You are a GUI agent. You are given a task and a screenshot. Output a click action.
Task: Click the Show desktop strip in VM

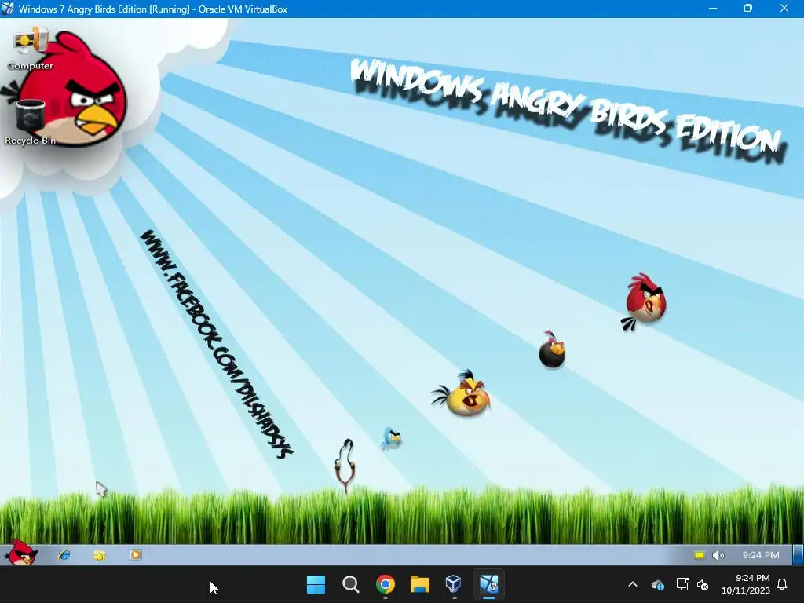(798, 555)
